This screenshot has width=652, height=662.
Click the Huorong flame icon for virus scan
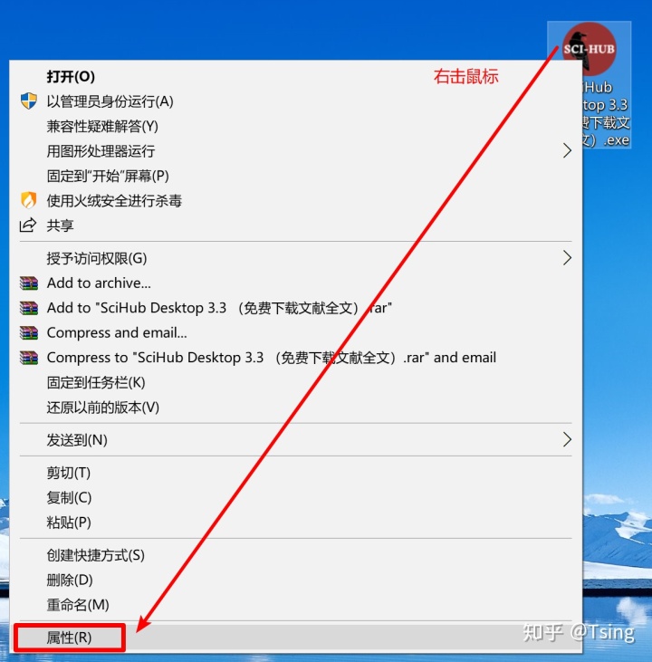(x=29, y=200)
